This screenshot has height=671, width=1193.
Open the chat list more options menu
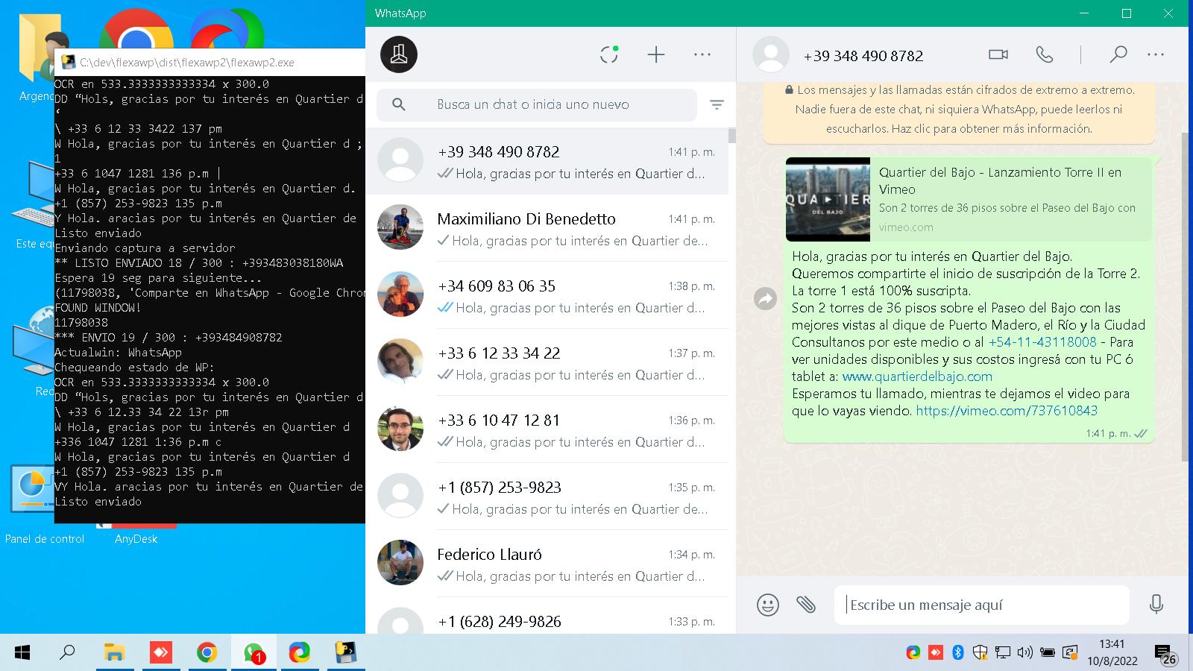(x=702, y=54)
